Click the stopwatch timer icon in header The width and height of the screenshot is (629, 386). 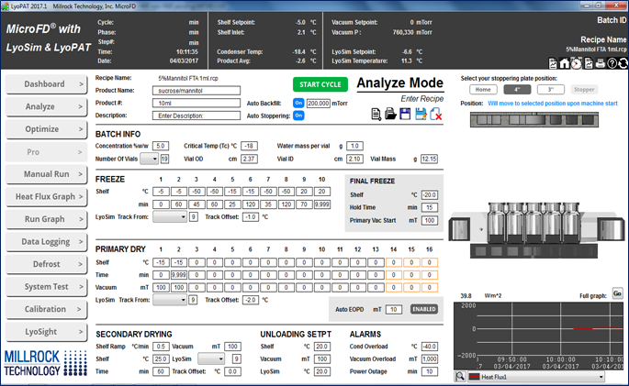coord(577,63)
